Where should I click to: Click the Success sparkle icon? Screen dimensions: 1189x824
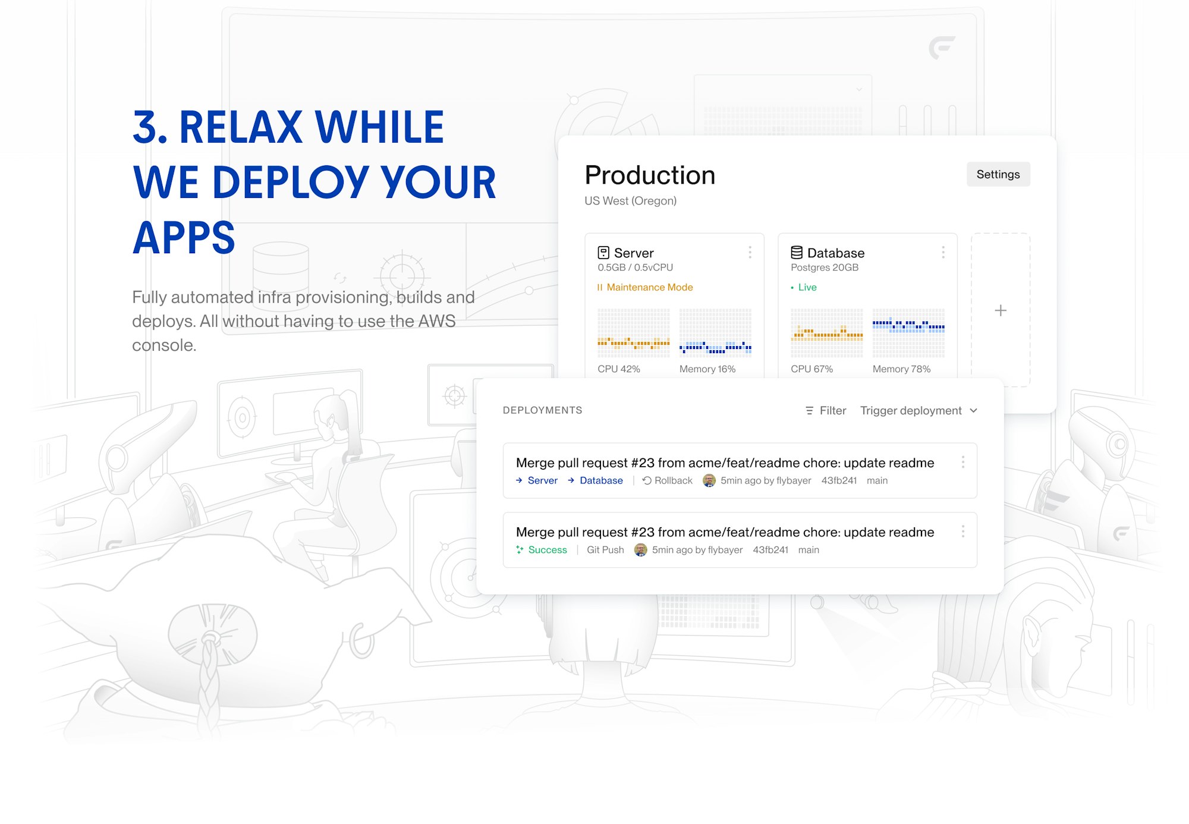point(520,550)
